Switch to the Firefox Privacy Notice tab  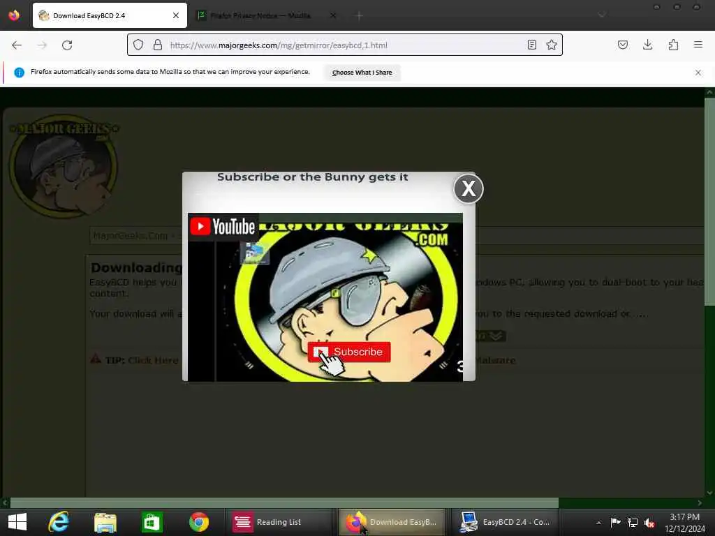pyautogui.click(x=267, y=15)
